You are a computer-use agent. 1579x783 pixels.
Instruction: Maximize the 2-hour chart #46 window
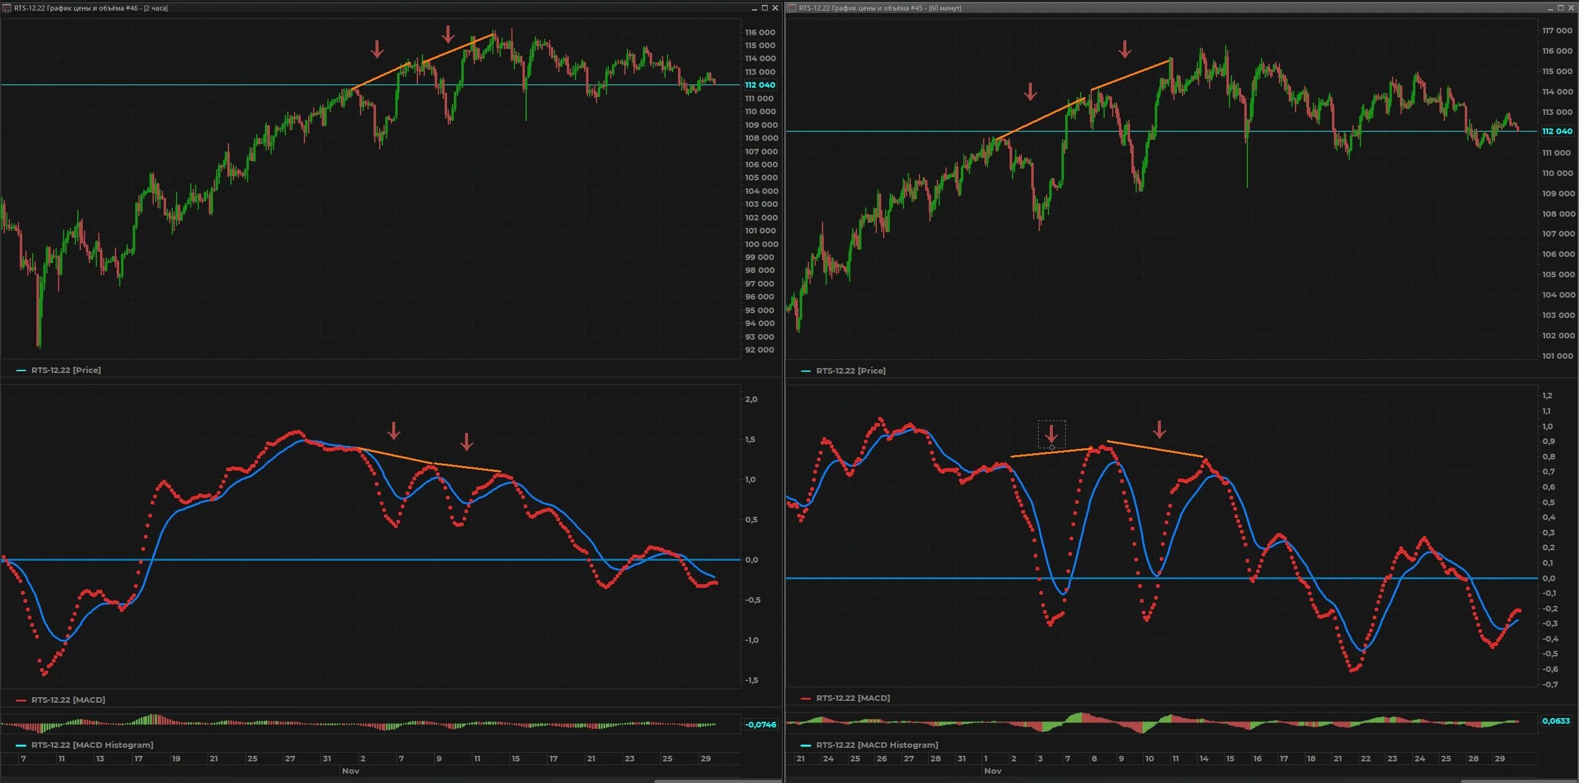[764, 8]
